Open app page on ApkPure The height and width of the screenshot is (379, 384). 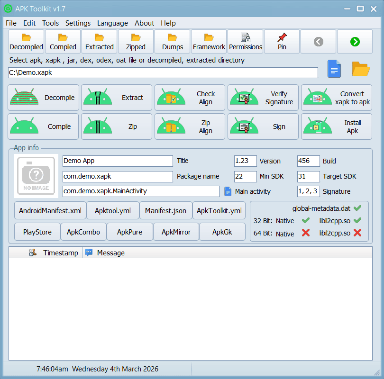[129, 232]
